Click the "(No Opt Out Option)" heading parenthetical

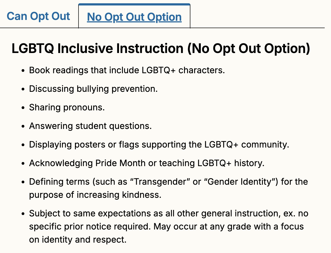(249, 49)
